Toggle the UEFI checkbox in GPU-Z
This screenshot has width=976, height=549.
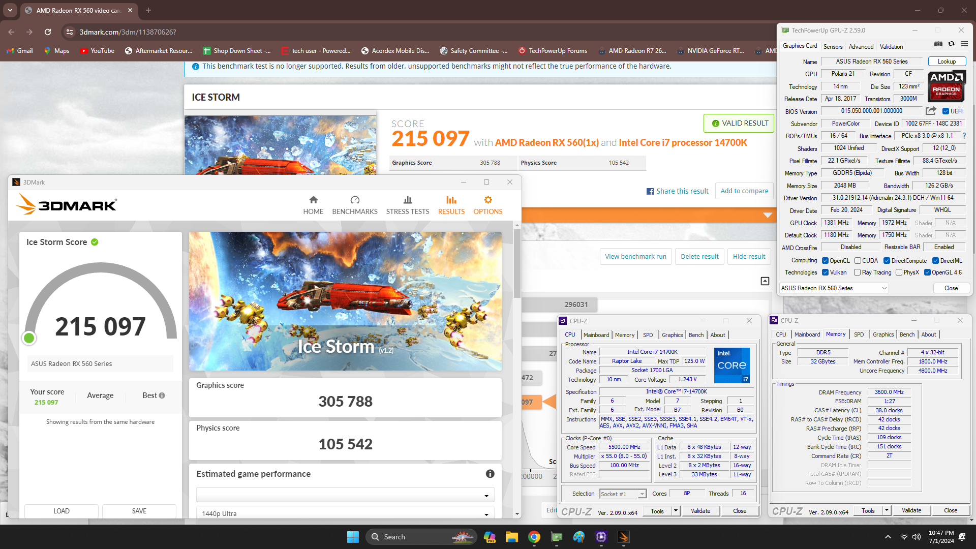pyautogui.click(x=945, y=111)
